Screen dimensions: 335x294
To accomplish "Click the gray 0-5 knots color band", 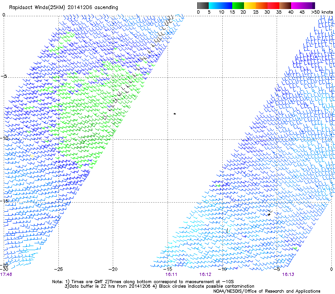I will point(203,5).
